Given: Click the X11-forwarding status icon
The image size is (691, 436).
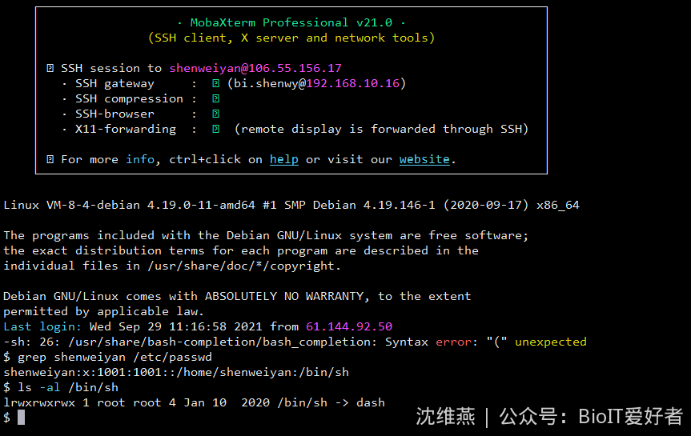Looking at the screenshot, I should (x=216, y=129).
